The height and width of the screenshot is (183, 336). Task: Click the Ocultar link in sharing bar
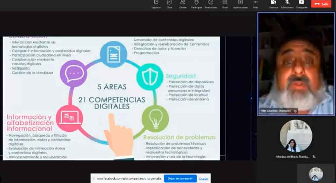point(203,178)
